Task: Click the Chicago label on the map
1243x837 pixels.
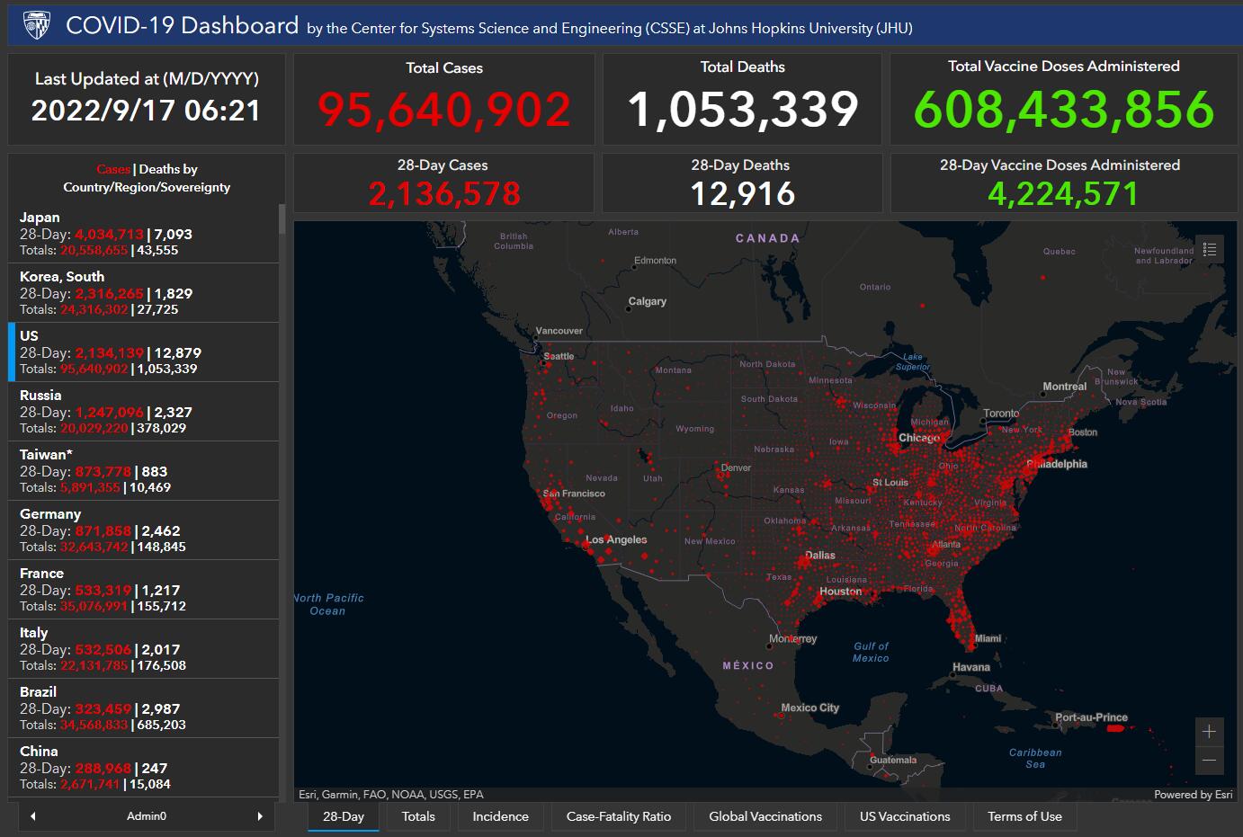Action: (919, 438)
